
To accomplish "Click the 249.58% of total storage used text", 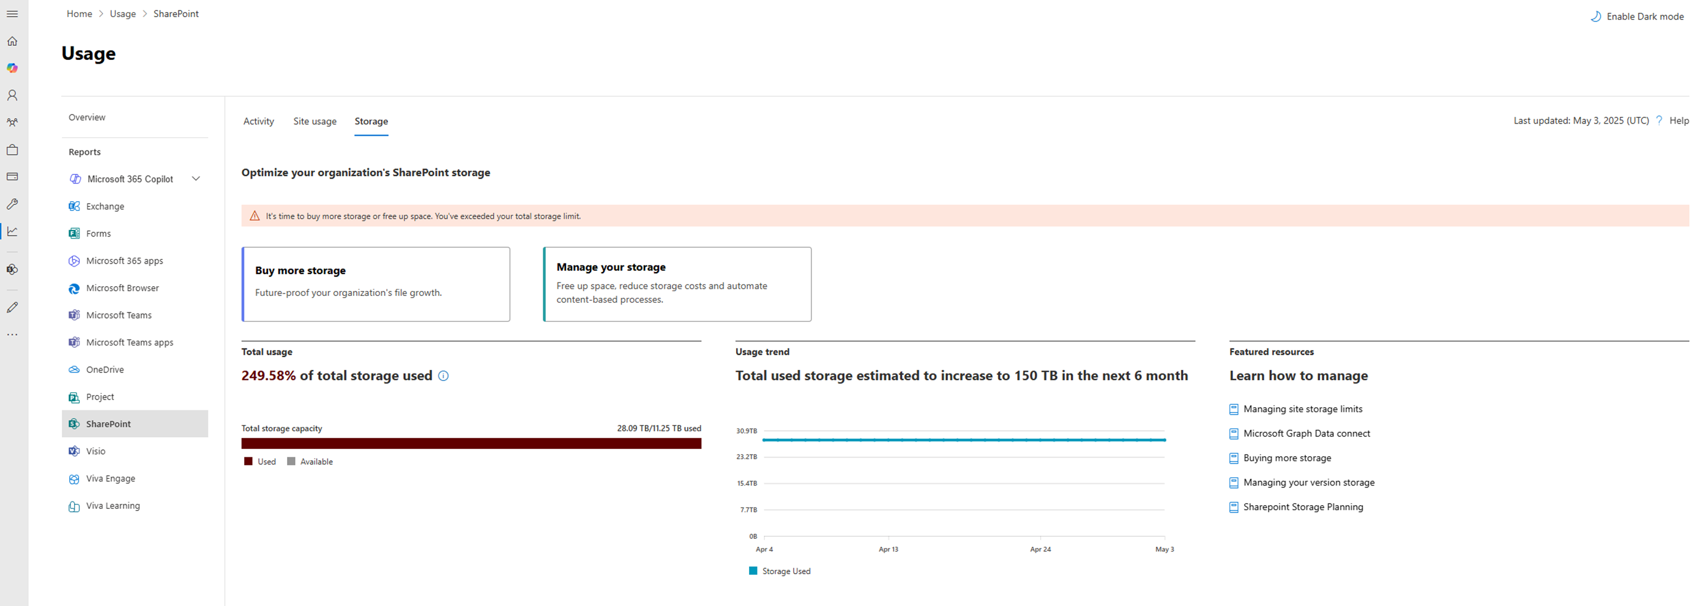I will [x=337, y=375].
